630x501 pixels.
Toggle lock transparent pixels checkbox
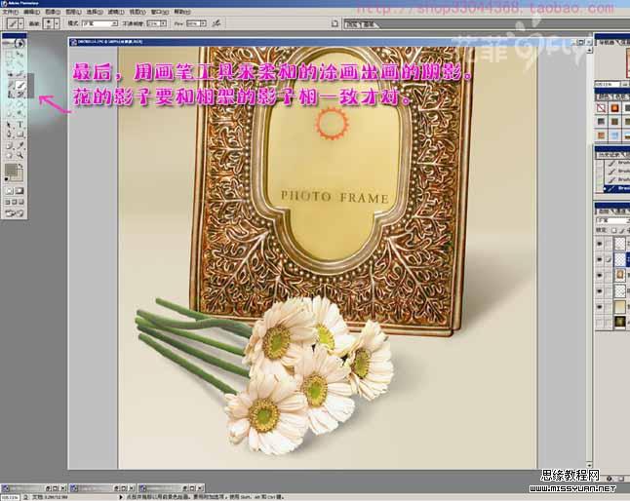click(614, 231)
